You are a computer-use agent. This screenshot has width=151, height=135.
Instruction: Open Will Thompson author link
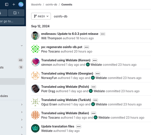coord(51,38)
